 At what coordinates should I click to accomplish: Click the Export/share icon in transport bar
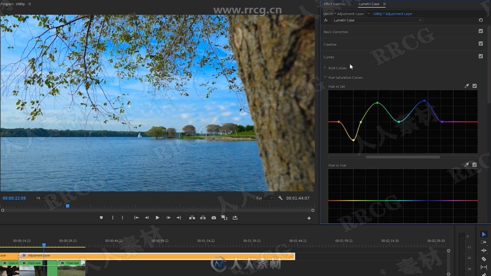pyautogui.click(x=235, y=218)
